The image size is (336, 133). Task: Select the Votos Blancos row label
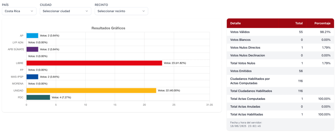[x=240, y=40]
